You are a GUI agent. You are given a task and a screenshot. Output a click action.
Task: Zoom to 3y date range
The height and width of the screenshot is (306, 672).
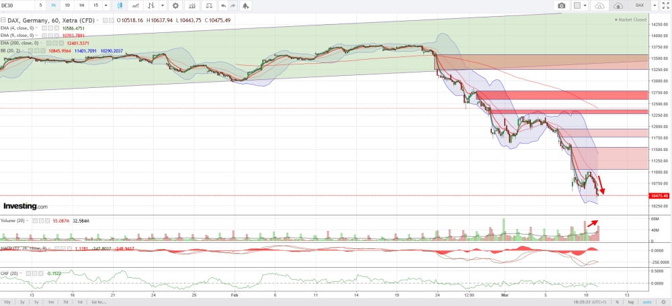[22, 302]
